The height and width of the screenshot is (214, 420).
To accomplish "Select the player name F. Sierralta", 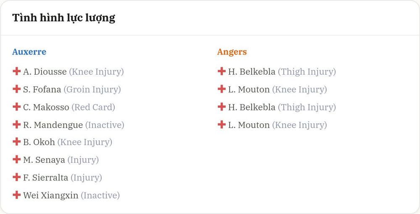I will [45, 177].
